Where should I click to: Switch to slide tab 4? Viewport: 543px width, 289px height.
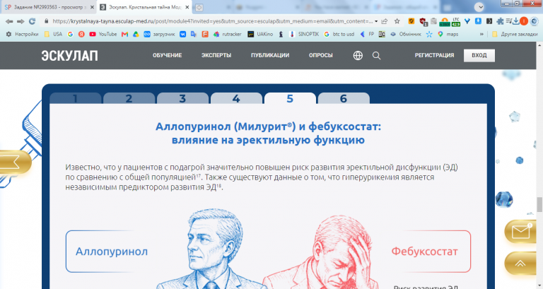tap(236, 98)
